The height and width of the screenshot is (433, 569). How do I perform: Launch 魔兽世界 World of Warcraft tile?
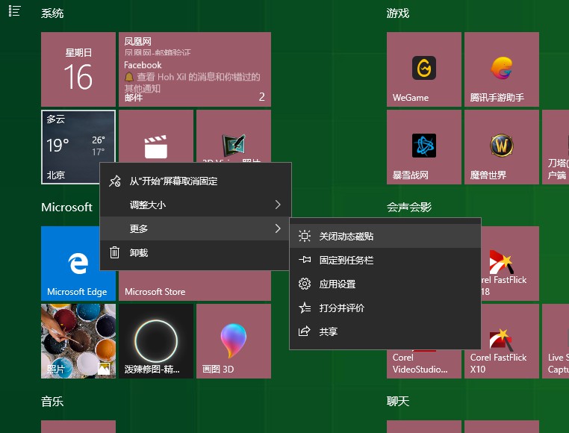(502, 147)
